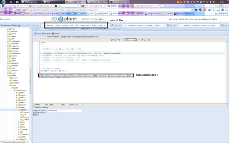Screen dimensions: 229x143
Task: Select 'layouts' segment in templates path bar
Action: (149, 25)
